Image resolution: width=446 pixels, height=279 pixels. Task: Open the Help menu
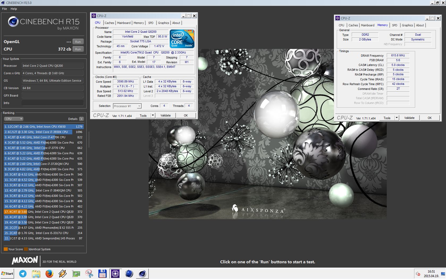14,9
